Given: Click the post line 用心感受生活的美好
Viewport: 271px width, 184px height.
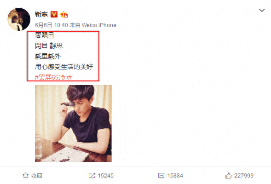Looking at the screenshot, I should [64, 67].
